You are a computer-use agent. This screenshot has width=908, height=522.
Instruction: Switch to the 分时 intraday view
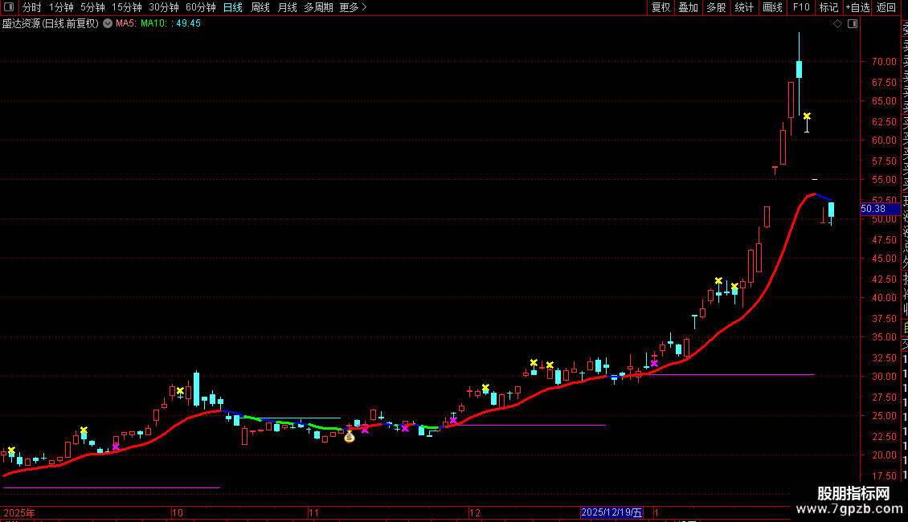point(32,7)
